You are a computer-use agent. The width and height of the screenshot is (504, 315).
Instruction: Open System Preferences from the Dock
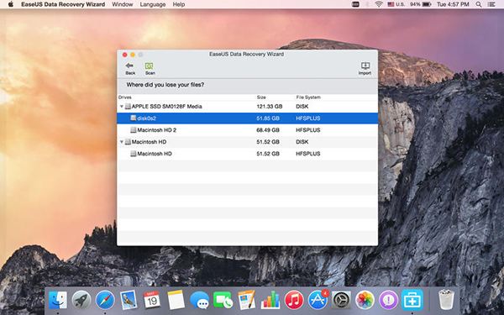341,300
